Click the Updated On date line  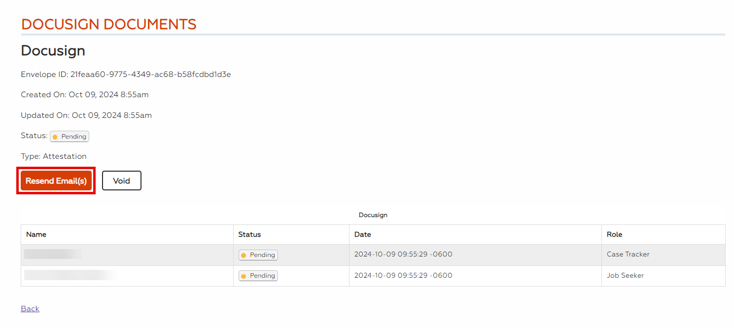(x=86, y=115)
